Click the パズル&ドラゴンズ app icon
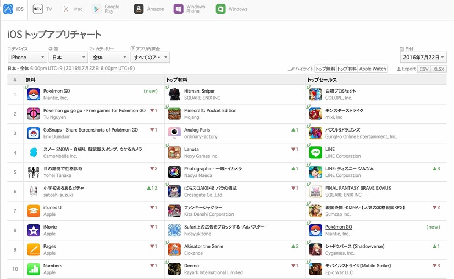Image resolution: width=454 pixels, height=279 pixels. [x=315, y=133]
